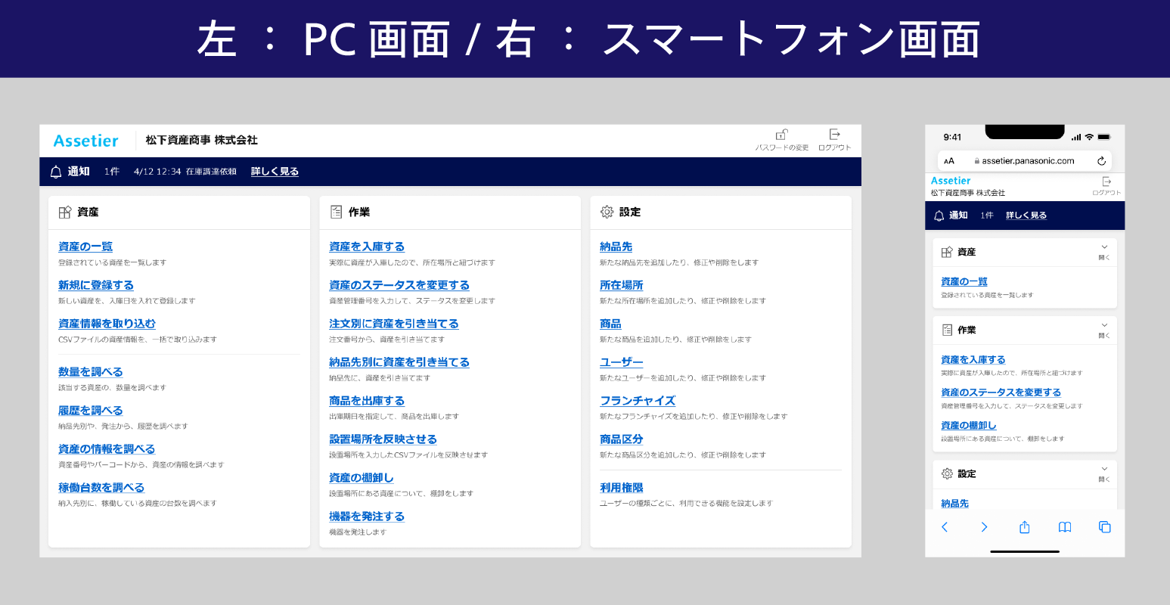Open the 機器を発注する link

click(367, 517)
